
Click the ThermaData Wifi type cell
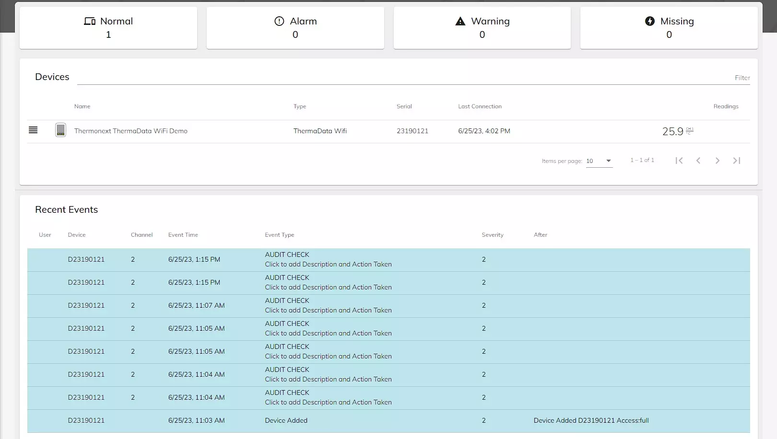[320, 131]
